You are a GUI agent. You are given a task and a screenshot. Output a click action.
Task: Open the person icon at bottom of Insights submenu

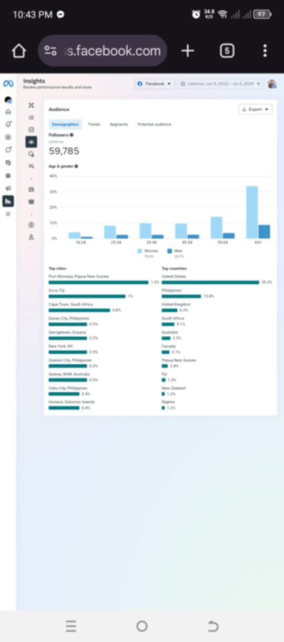[31, 237]
